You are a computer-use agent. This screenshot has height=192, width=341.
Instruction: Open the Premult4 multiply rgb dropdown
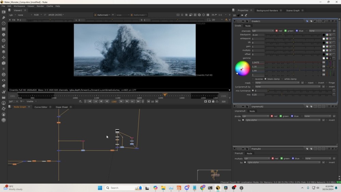click(x=257, y=159)
